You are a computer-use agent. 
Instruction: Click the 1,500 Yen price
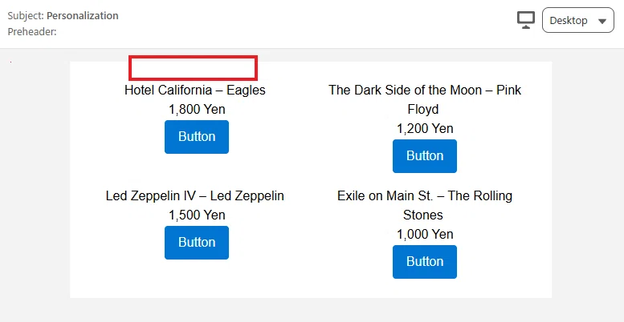point(197,215)
